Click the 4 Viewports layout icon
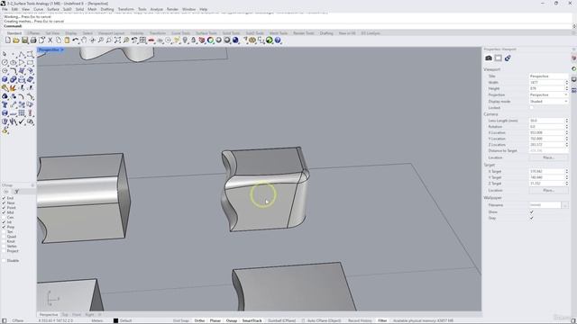The image size is (577, 324). tap(142, 40)
